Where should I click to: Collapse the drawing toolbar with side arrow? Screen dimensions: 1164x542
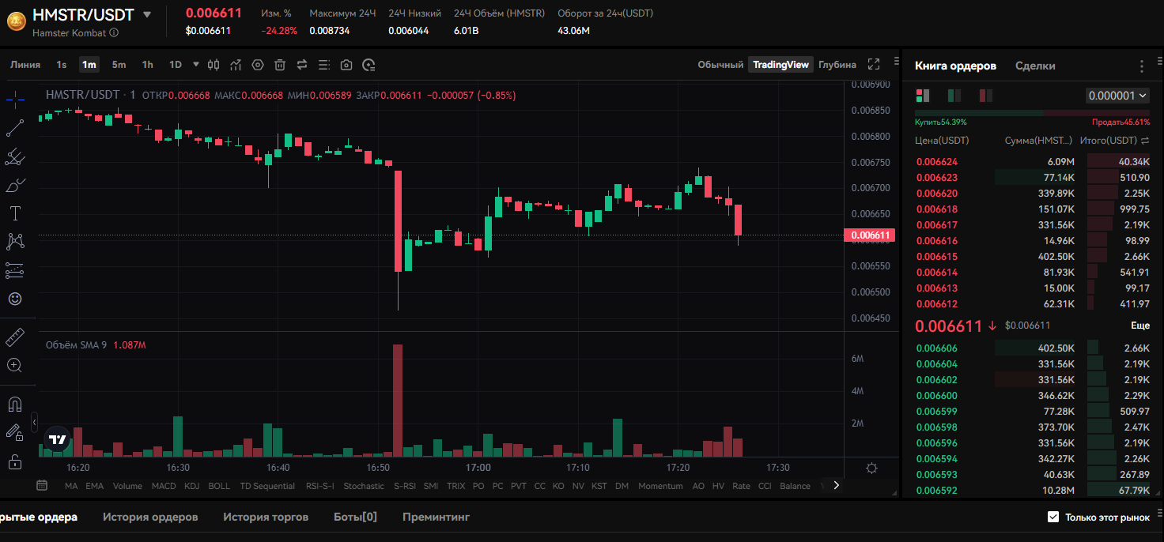pyautogui.click(x=34, y=423)
